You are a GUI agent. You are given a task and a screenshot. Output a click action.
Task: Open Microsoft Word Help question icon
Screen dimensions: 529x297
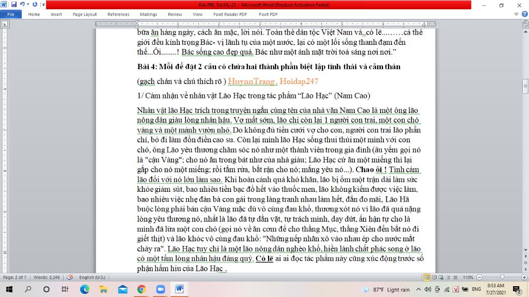coord(525,14)
